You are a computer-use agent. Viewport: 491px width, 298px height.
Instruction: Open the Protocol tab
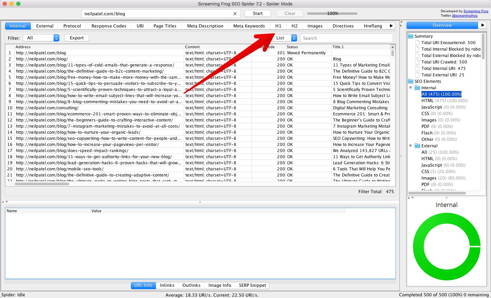click(x=72, y=26)
